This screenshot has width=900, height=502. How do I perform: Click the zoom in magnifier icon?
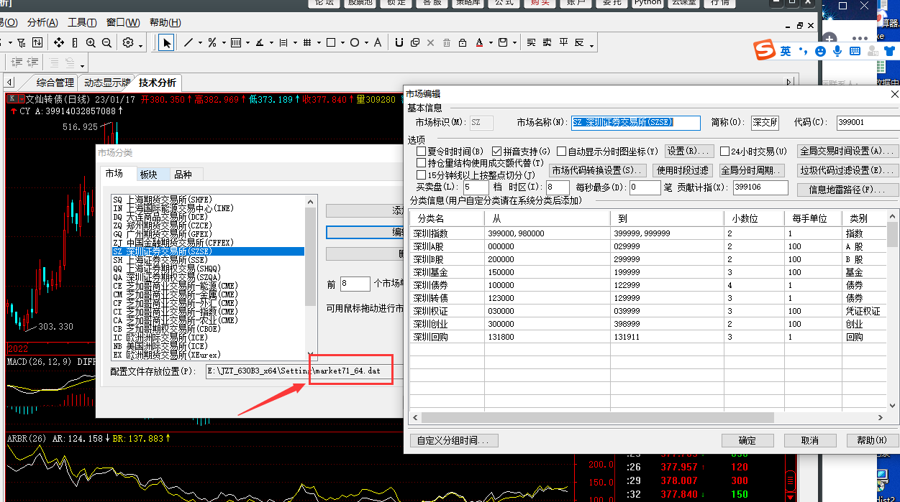pos(91,43)
